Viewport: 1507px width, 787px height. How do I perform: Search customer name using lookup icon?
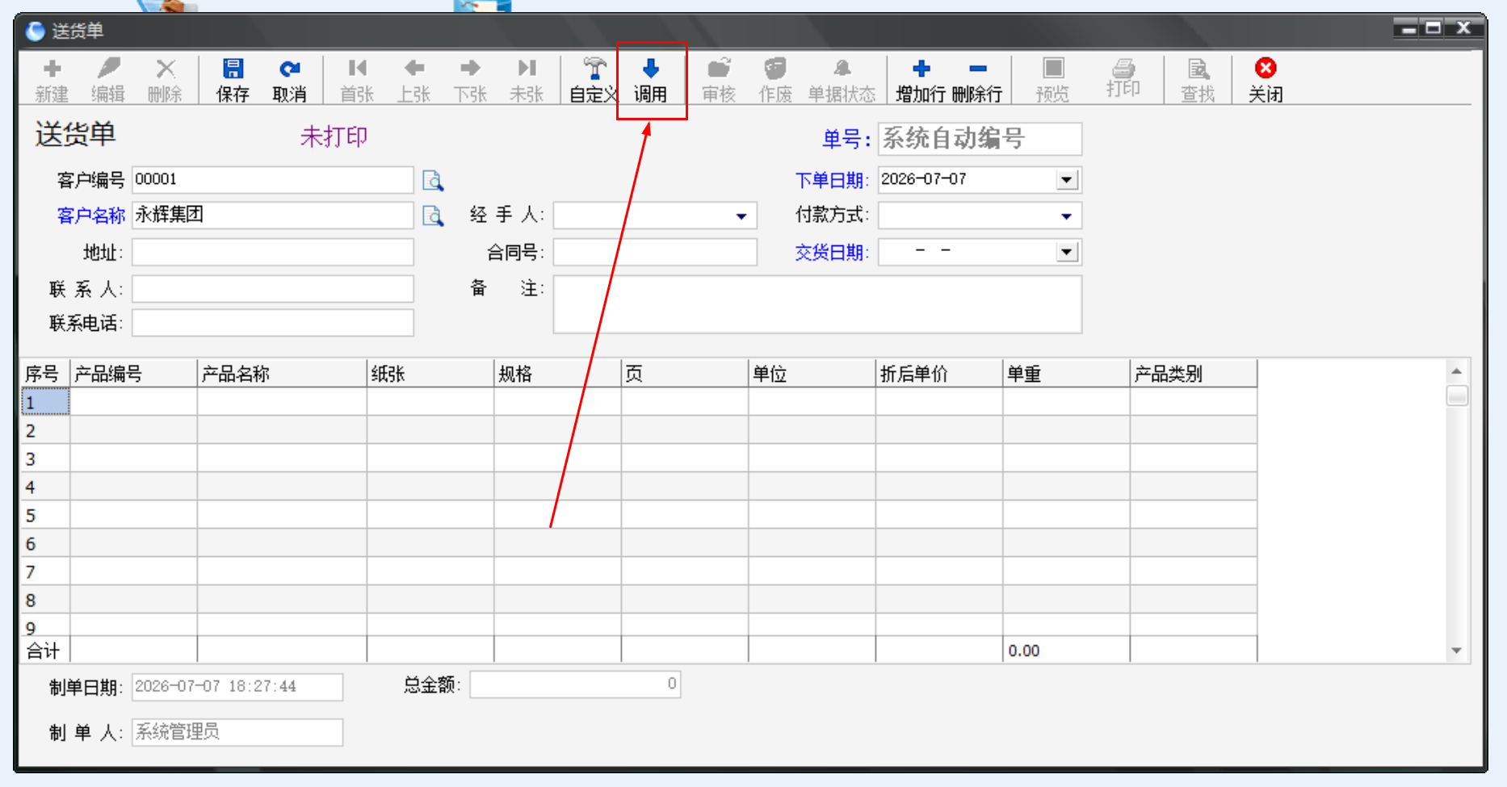pos(433,216)
